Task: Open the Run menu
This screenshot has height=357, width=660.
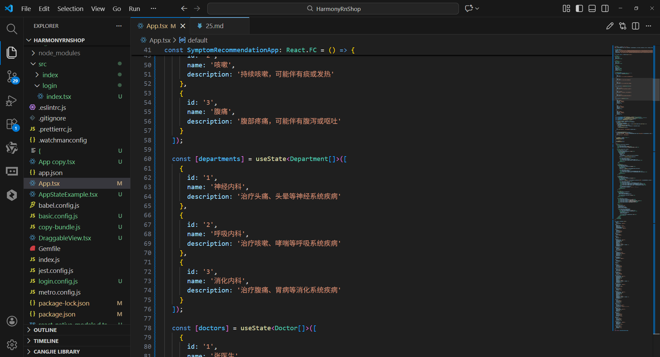Action: (x=134, y=9)
